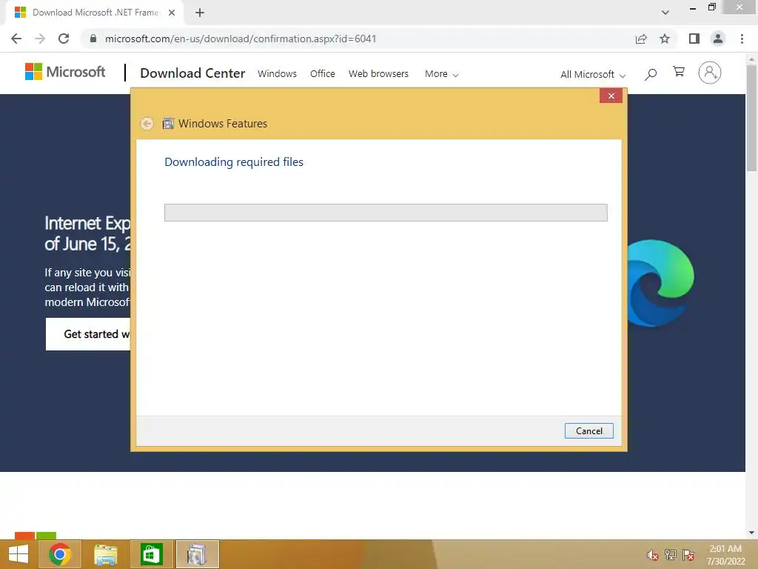Open a new browser tab
The image size is (758, 569).
(200, 13)
